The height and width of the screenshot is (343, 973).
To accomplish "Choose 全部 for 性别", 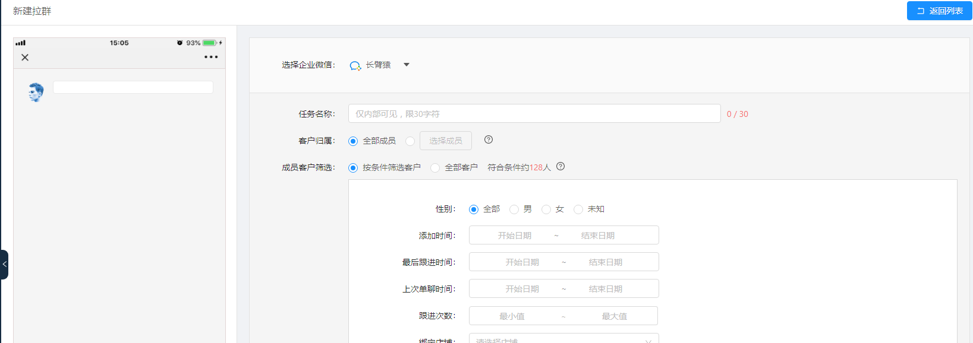I will (x=474, y=209).
